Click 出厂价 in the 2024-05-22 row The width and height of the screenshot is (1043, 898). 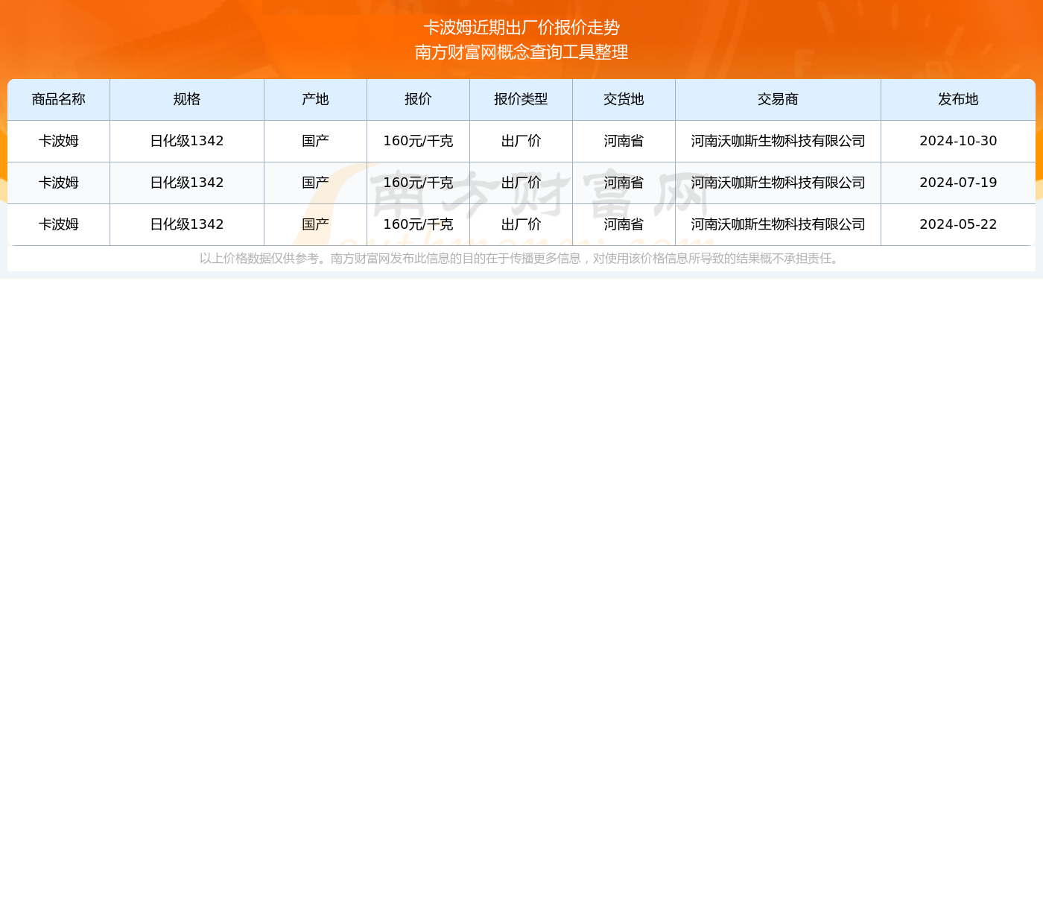tap(521, 224)
